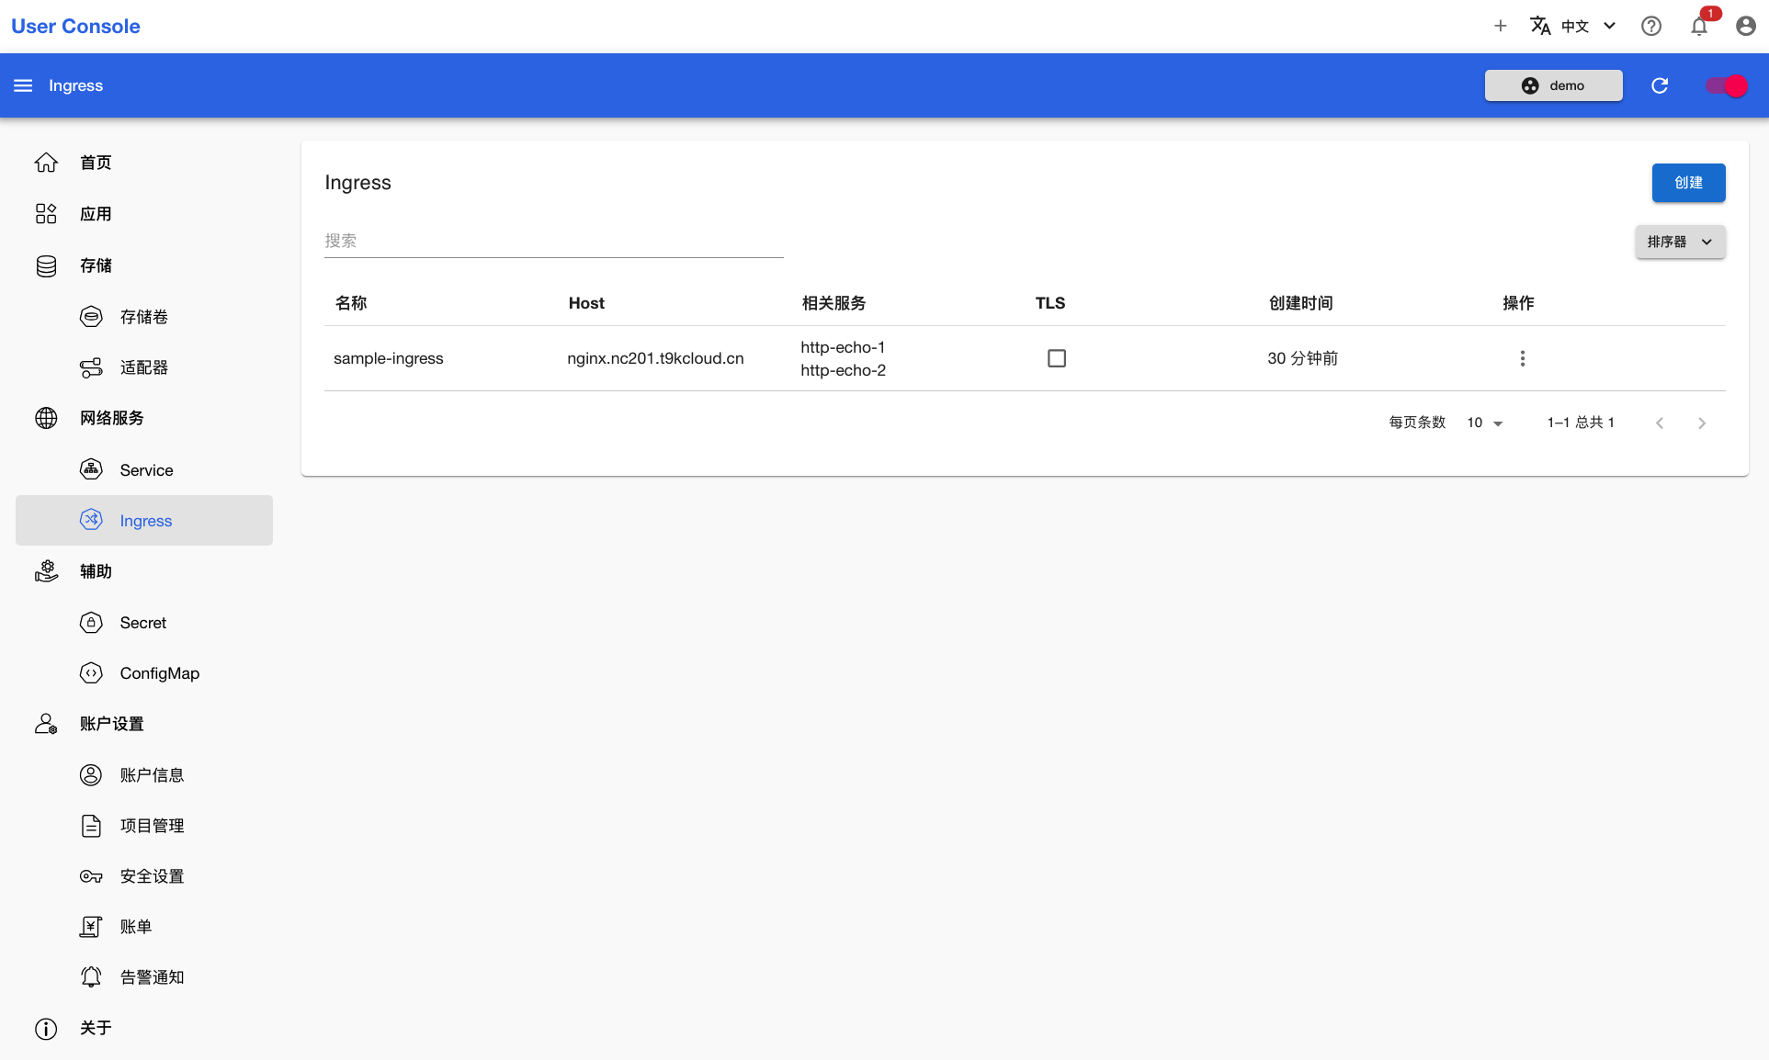Click the globe icon beside 网络服务
1769x1060 pixels.
click(x=46, y=418)
